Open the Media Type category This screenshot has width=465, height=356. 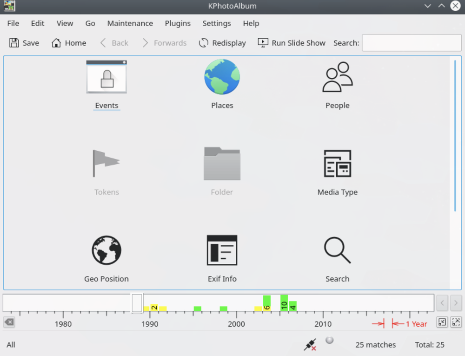tap(338, 172)
